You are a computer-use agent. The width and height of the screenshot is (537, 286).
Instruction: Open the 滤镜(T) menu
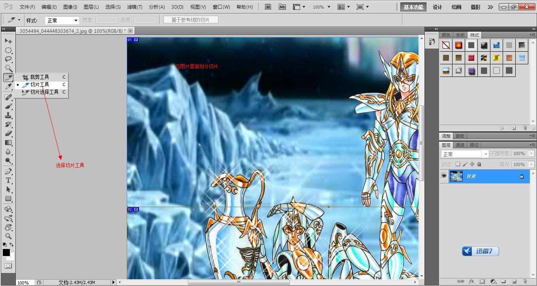[x=135, y=7]
